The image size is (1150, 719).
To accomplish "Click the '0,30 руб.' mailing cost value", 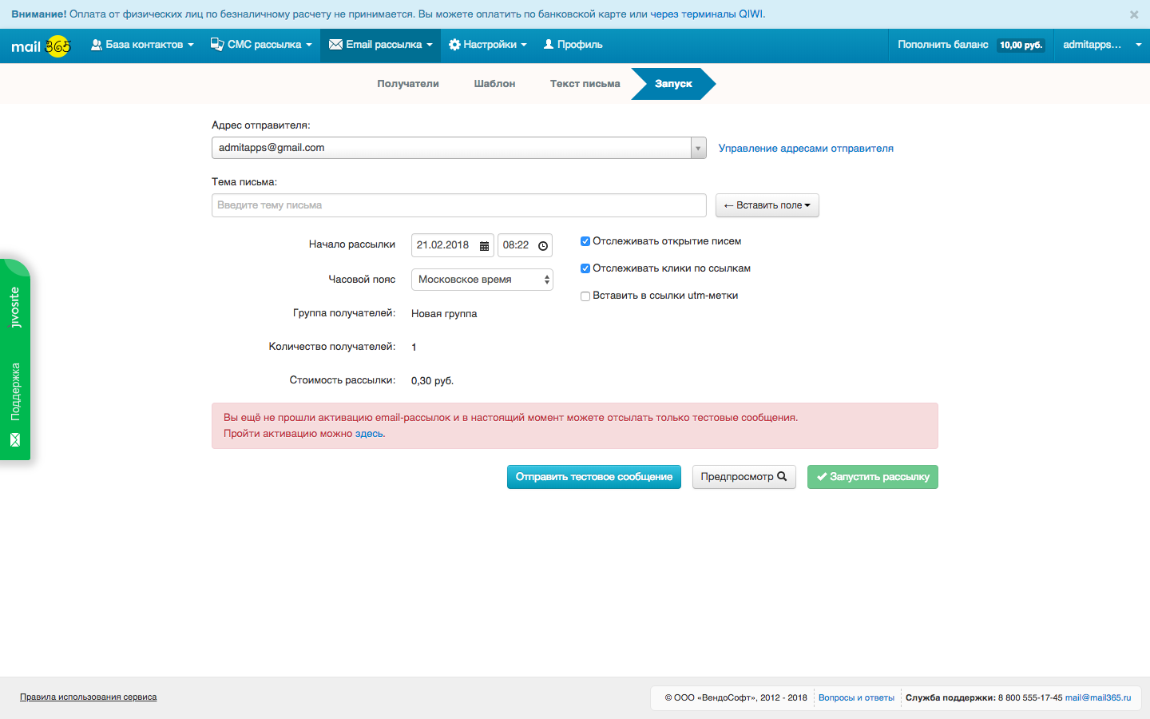I will tap(432, 381).
